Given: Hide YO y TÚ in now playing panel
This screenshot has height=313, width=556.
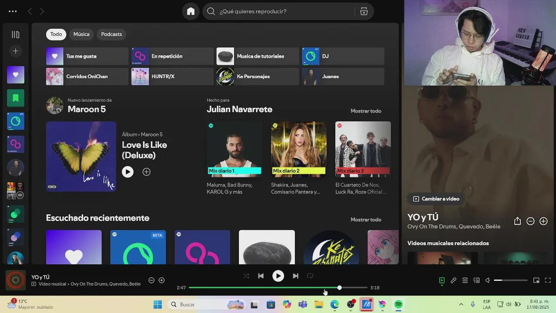Looking at the screenshot, I should [x=530, y=221].
